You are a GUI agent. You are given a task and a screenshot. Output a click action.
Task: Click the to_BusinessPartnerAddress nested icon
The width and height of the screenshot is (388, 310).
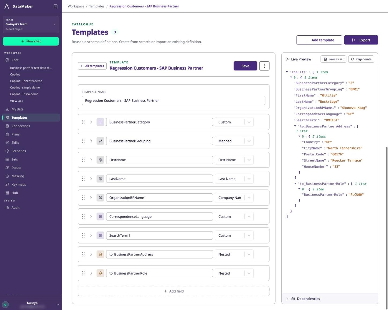(x=100, y=254)
